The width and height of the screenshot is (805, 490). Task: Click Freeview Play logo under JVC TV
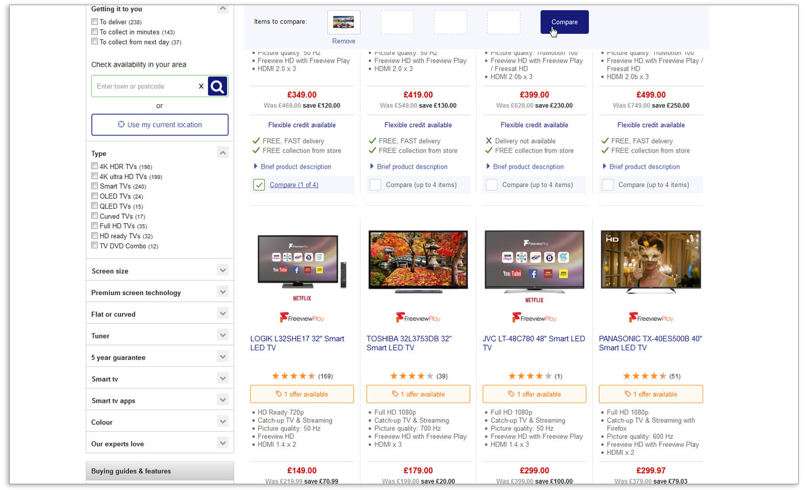click(534, 317)
